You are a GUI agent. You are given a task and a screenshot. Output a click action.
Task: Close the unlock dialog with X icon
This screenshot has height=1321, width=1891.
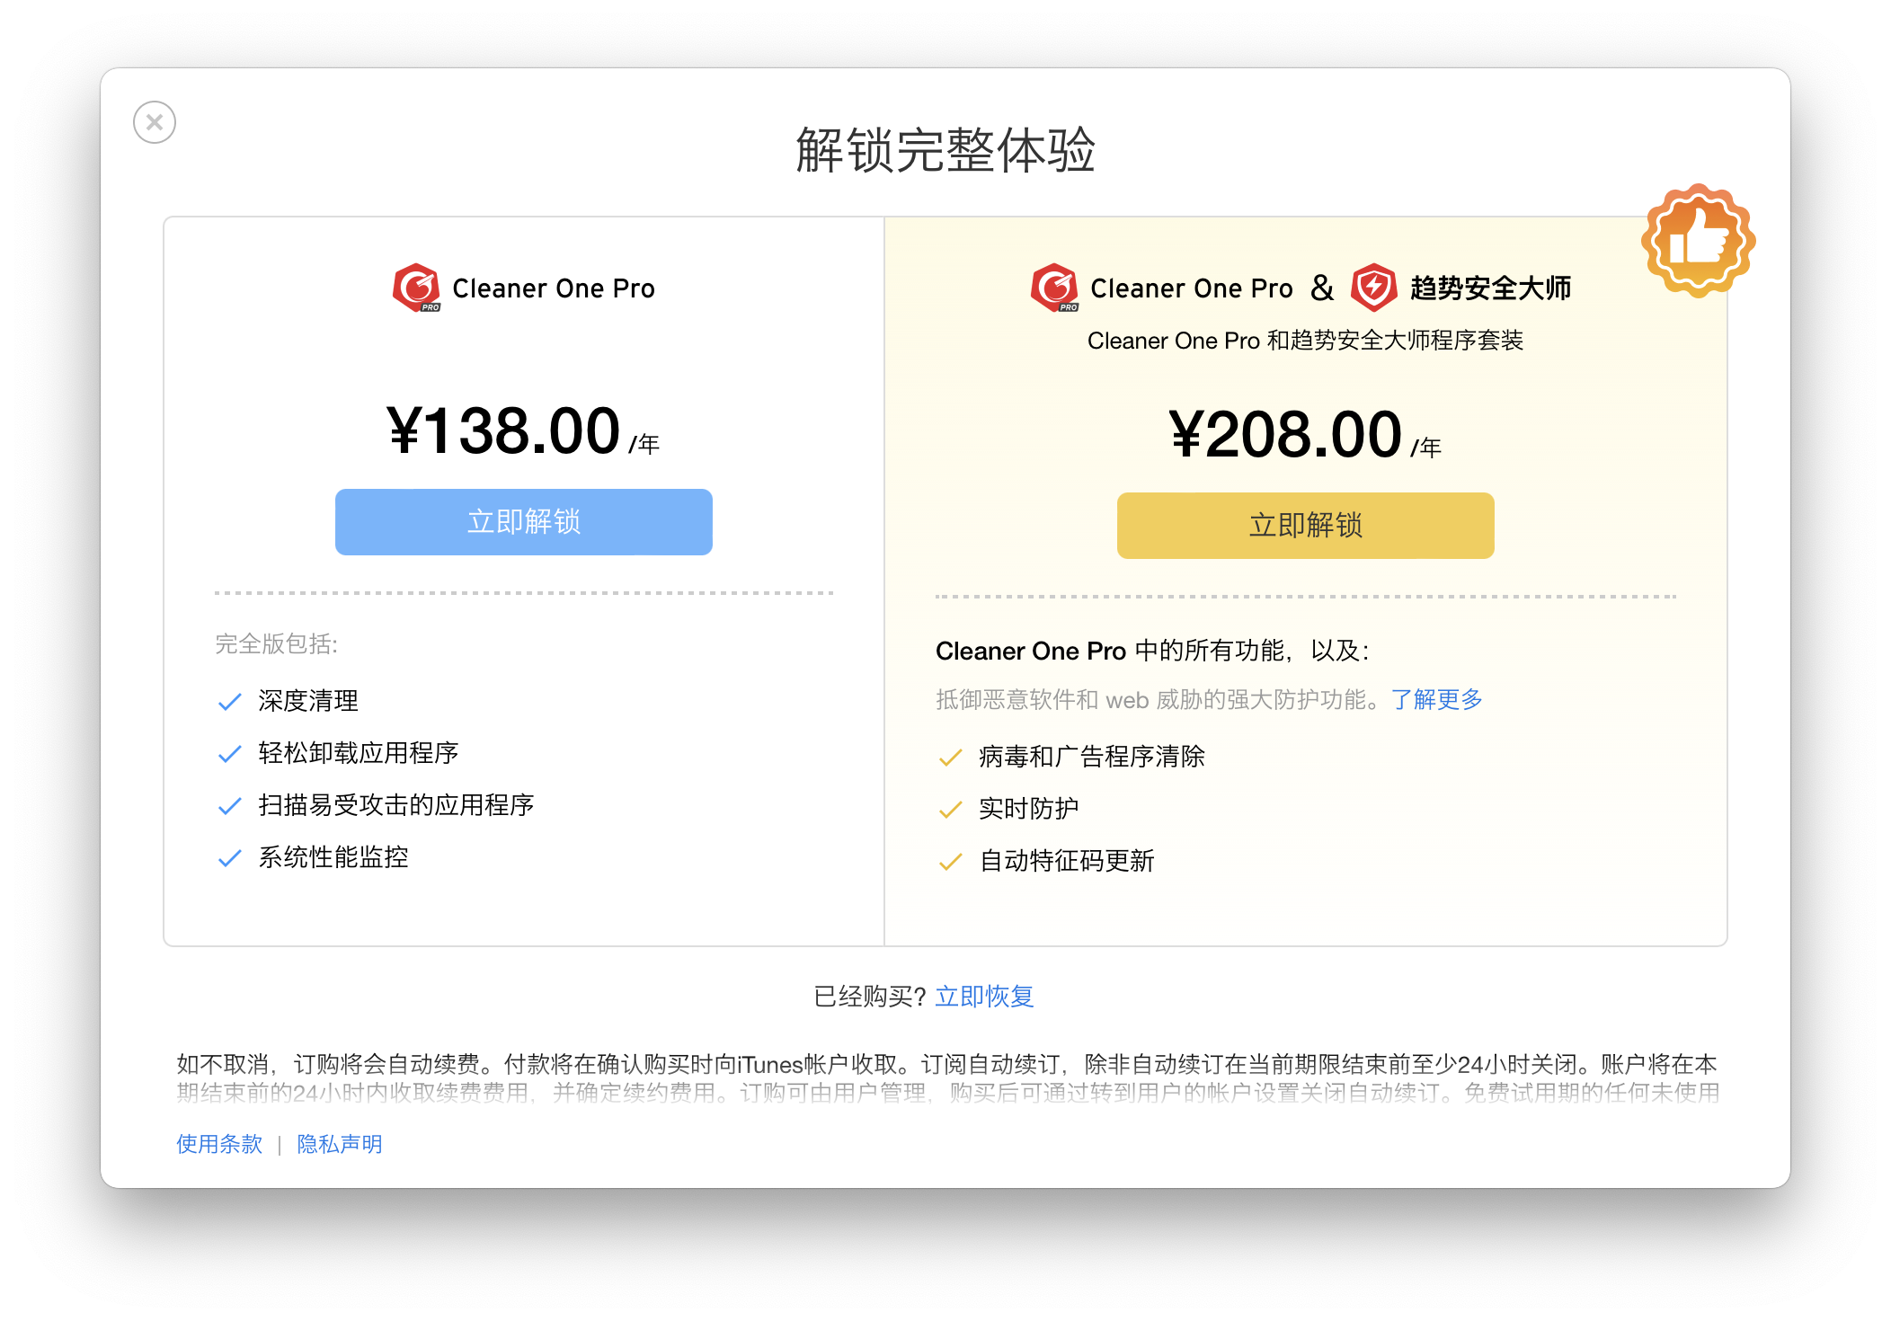(x=155, y=122)
